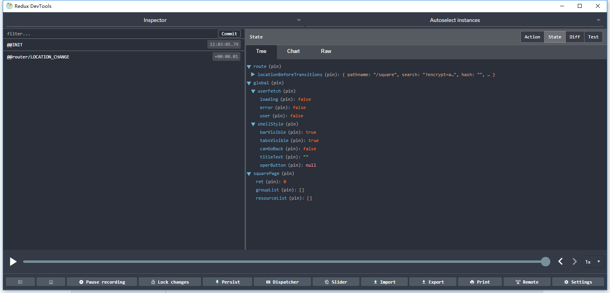The height and width of the screenshot is (293, 610).
Task: Click the titleText key
Action: pos(271,157)
